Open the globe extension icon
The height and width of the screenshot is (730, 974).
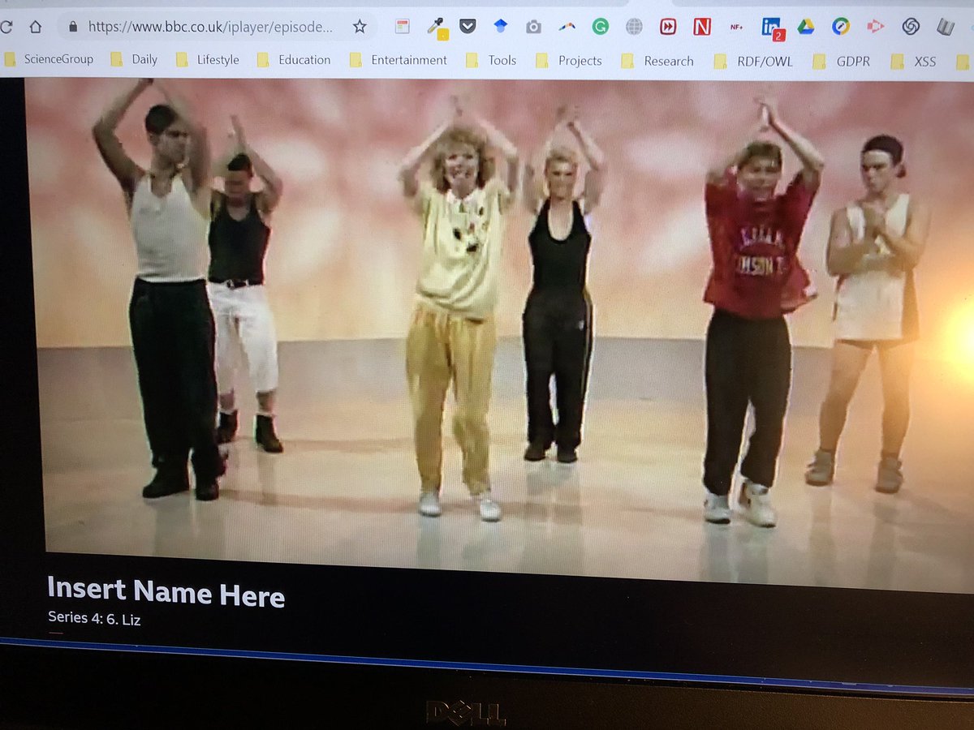[635, 26]
